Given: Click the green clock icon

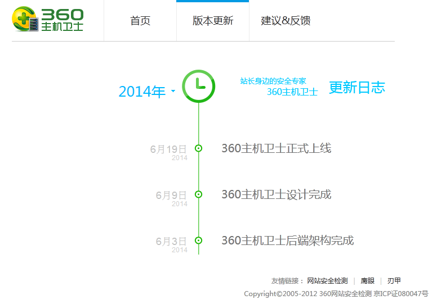Looking at the screenshot, I should point(198,87).
